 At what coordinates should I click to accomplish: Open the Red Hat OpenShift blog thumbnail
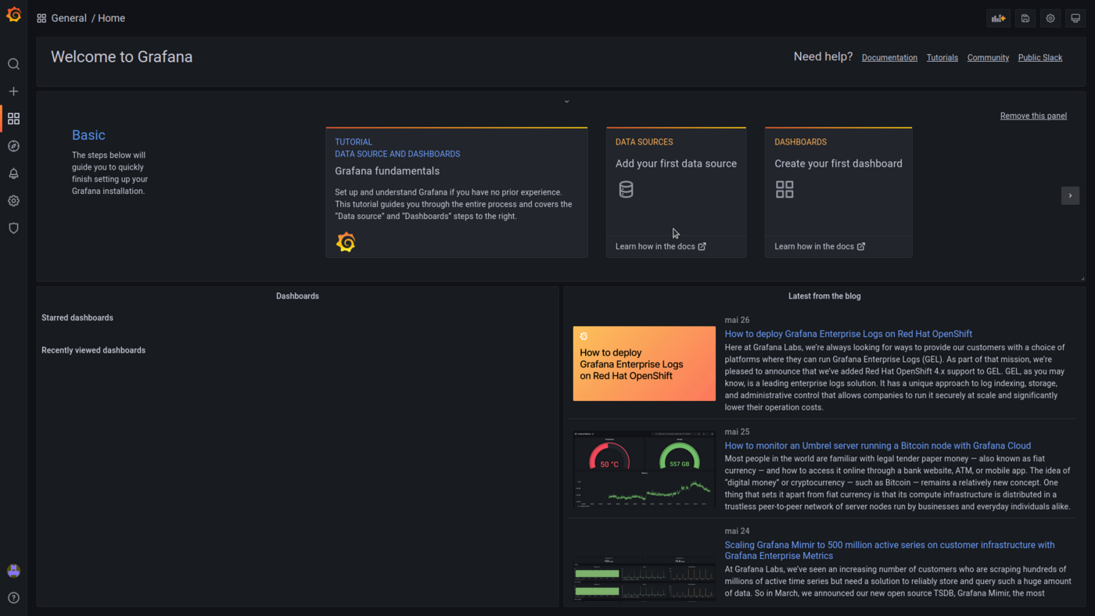(x=644, y=363)
